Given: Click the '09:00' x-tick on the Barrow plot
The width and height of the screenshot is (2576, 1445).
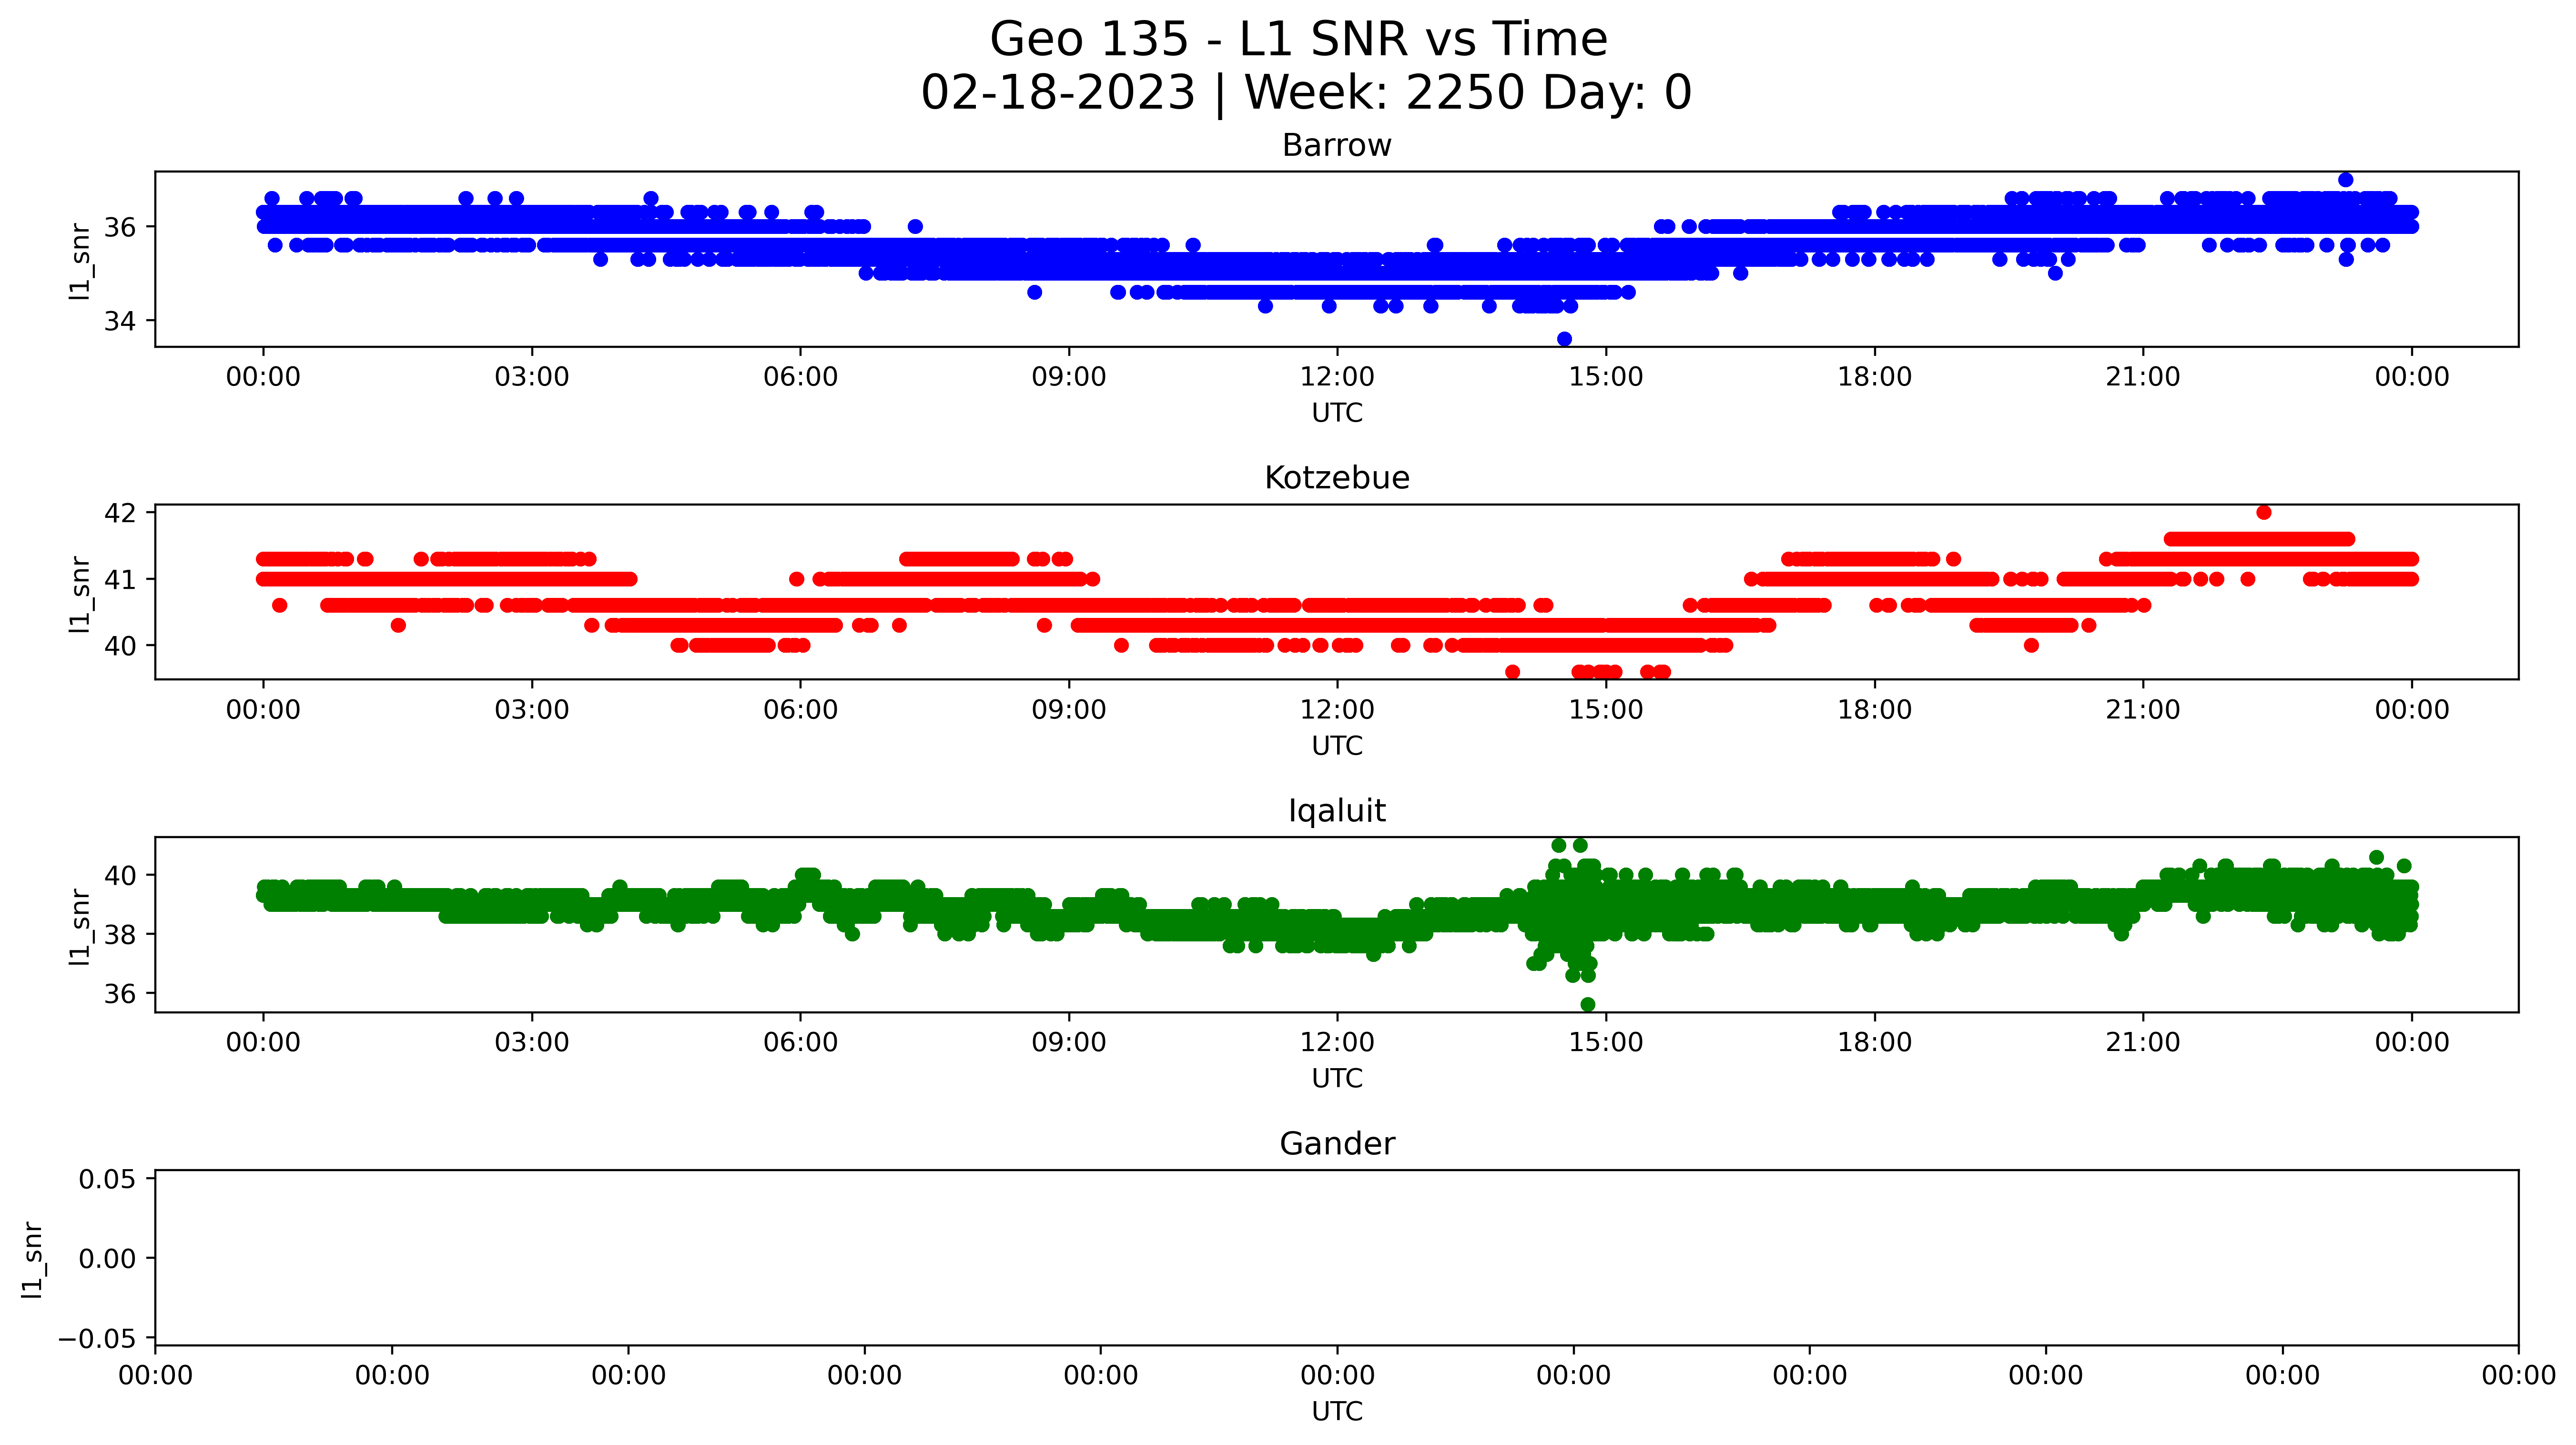Looking at the screenshot, I should (1069, 377).
